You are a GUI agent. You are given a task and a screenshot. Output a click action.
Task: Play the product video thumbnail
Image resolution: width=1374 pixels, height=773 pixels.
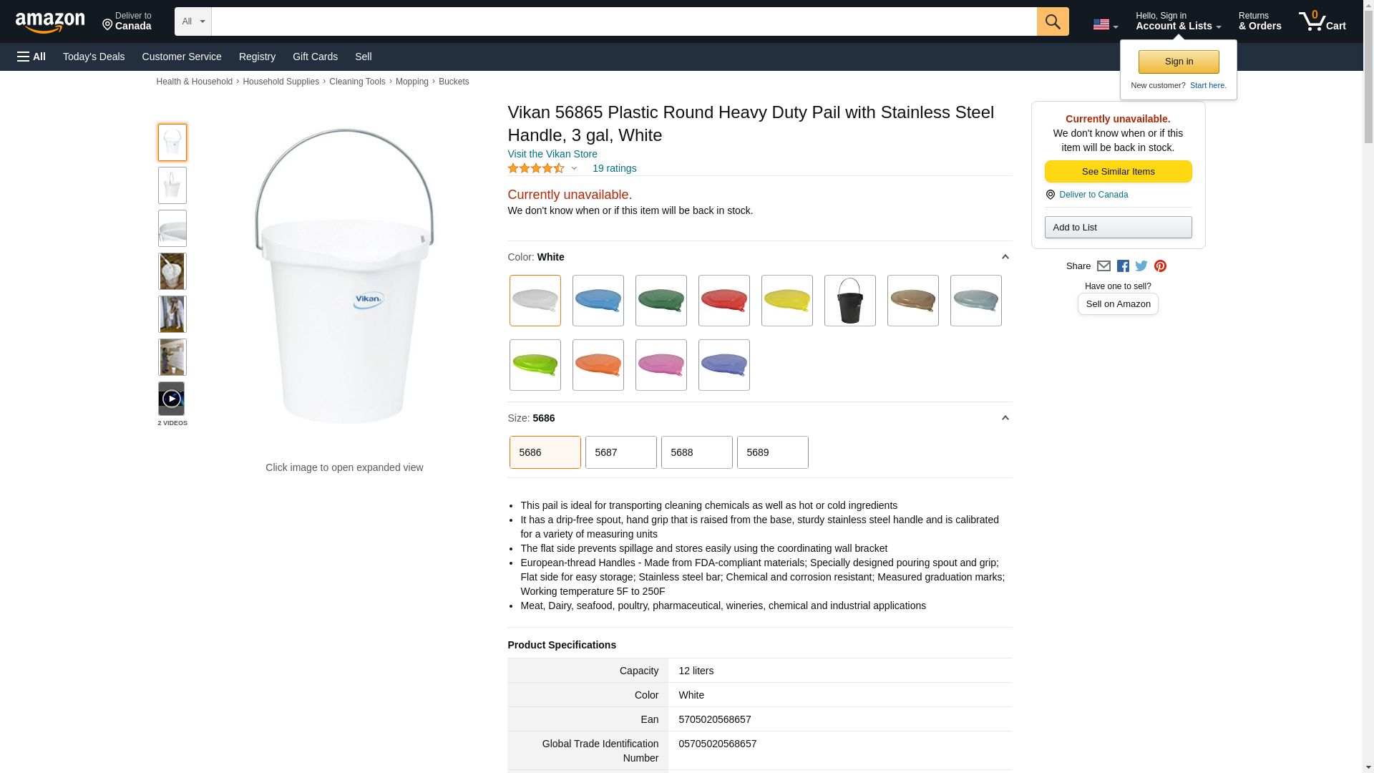(x=171, y=399)
